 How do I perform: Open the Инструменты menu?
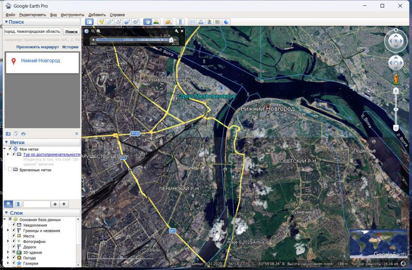click(72, 15)
